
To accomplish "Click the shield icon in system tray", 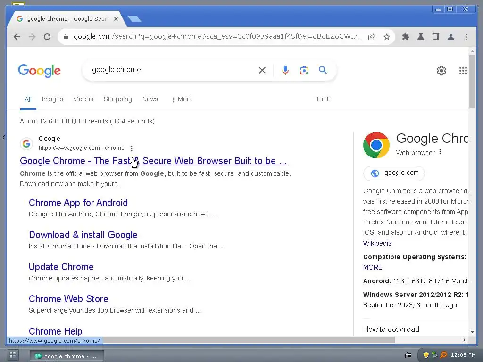I will point(426,355).
